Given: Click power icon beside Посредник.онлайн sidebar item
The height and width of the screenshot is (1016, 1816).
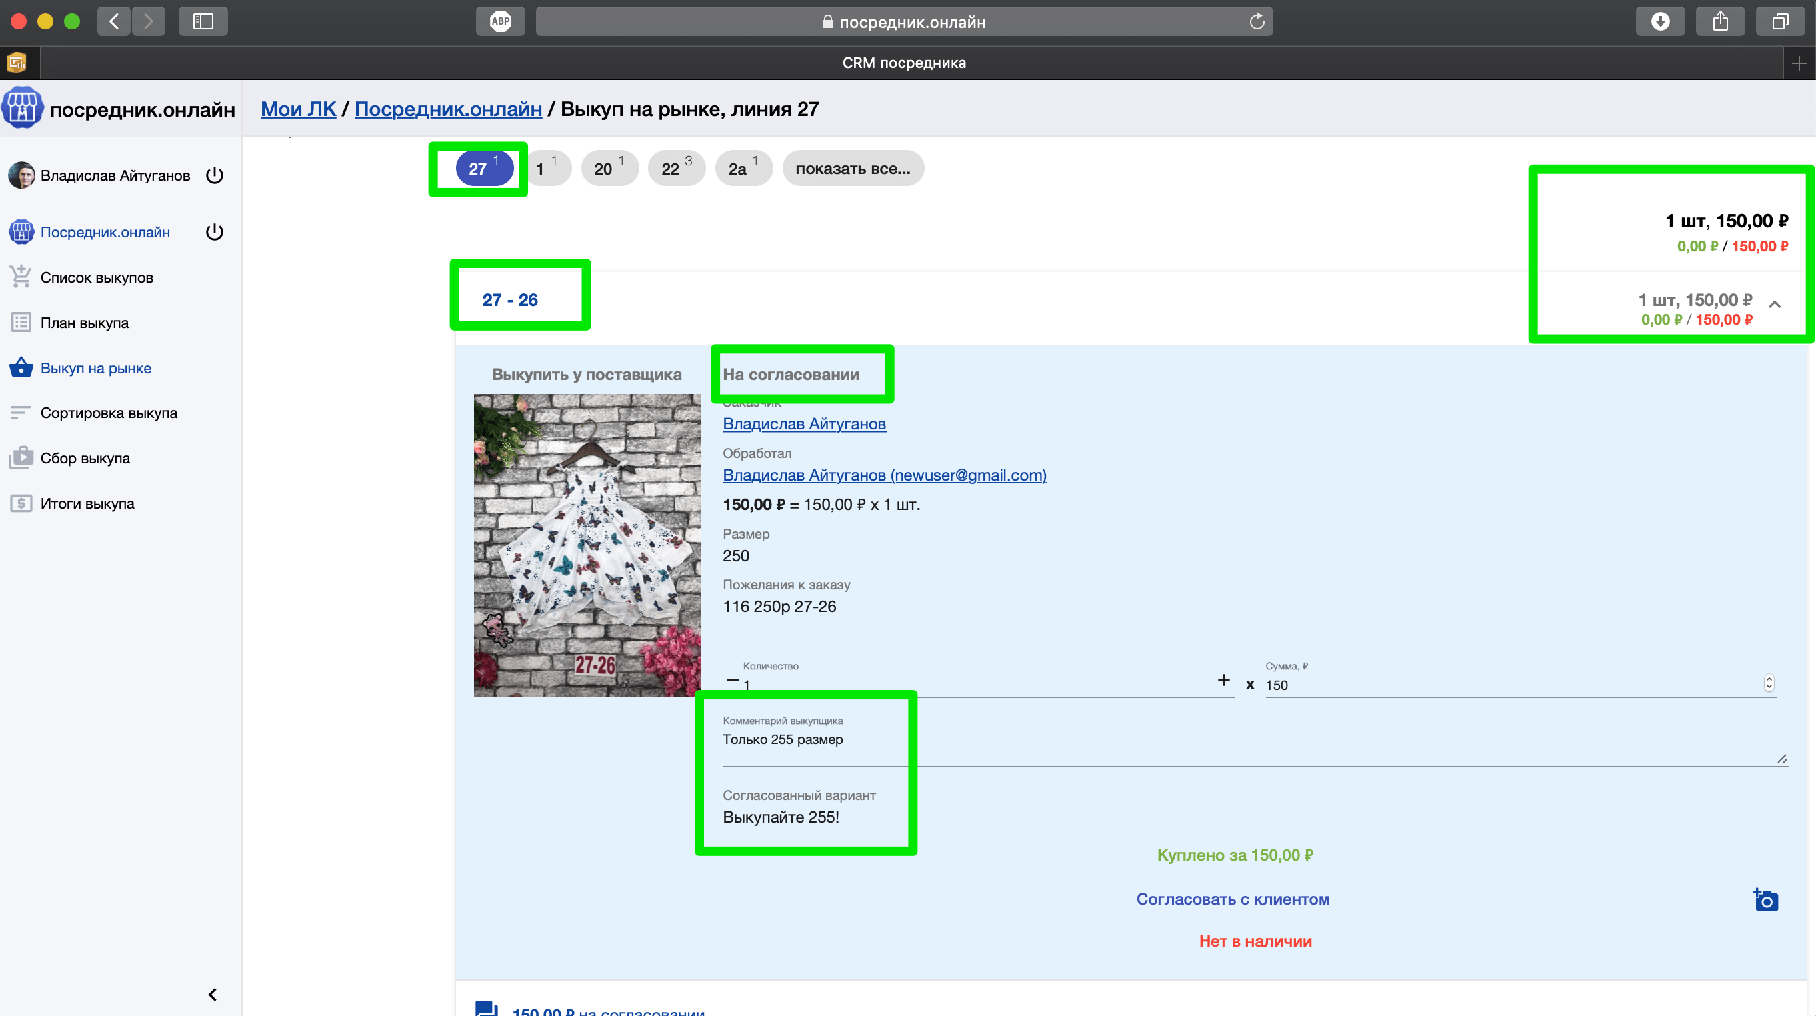Looking at the screenshot, I should point(214,232).
